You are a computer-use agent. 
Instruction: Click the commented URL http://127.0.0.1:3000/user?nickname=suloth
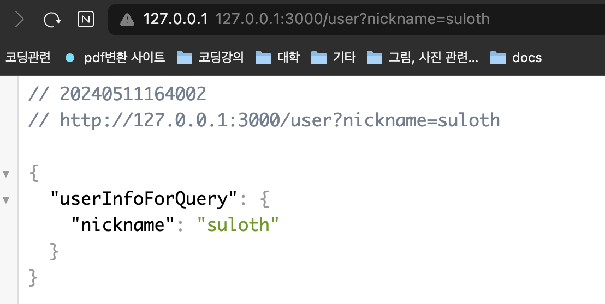tap(280, 120)
